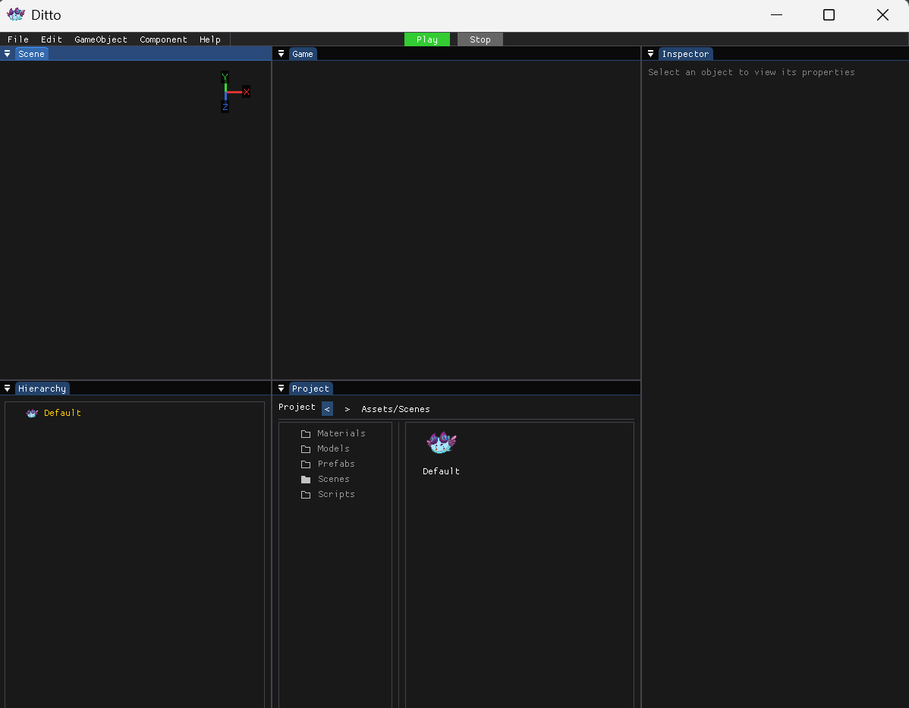This screenshot has height=708, width=909.
Task: Open the GameObject menu
Action: (x=101, y=39)
